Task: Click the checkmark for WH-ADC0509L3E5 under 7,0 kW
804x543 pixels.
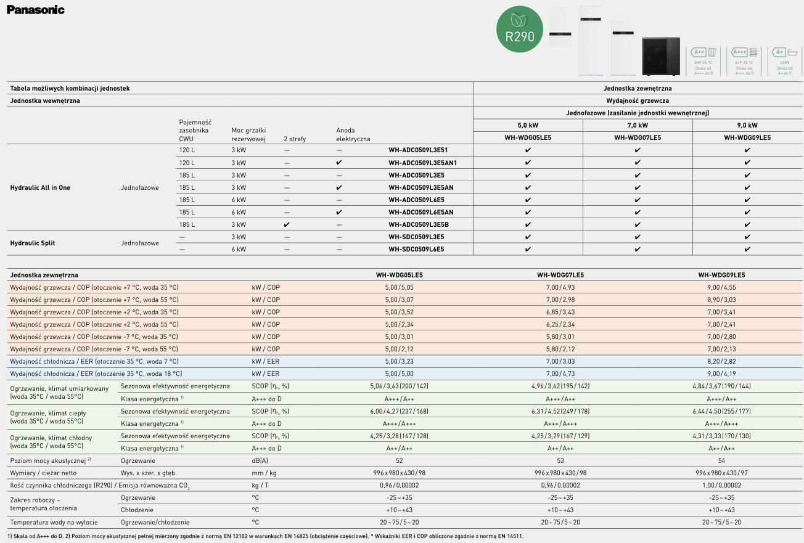Action: 638,175
